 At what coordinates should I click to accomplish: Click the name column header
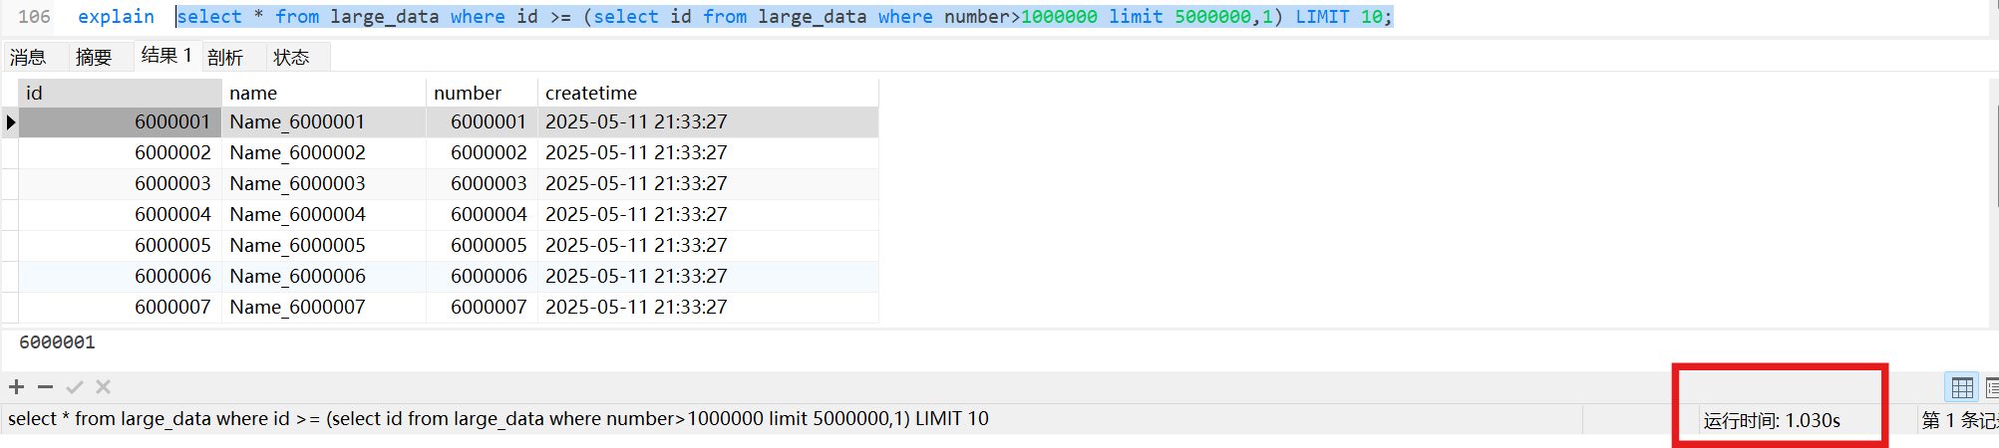coord(323,93)
